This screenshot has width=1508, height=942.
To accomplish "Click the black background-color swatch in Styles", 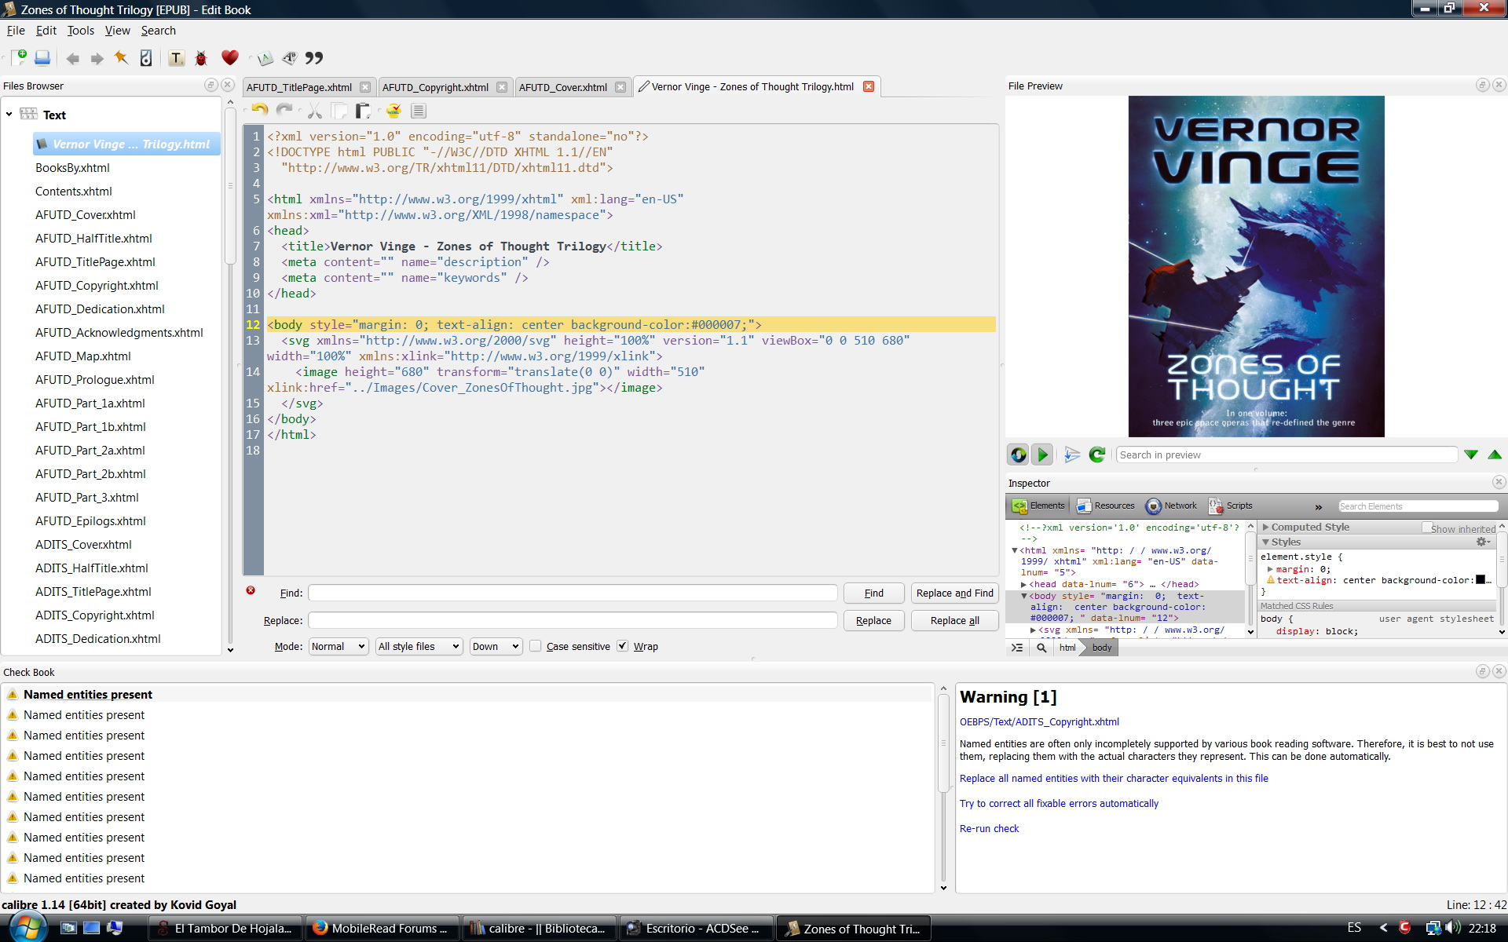I will tap(1481, 580).
